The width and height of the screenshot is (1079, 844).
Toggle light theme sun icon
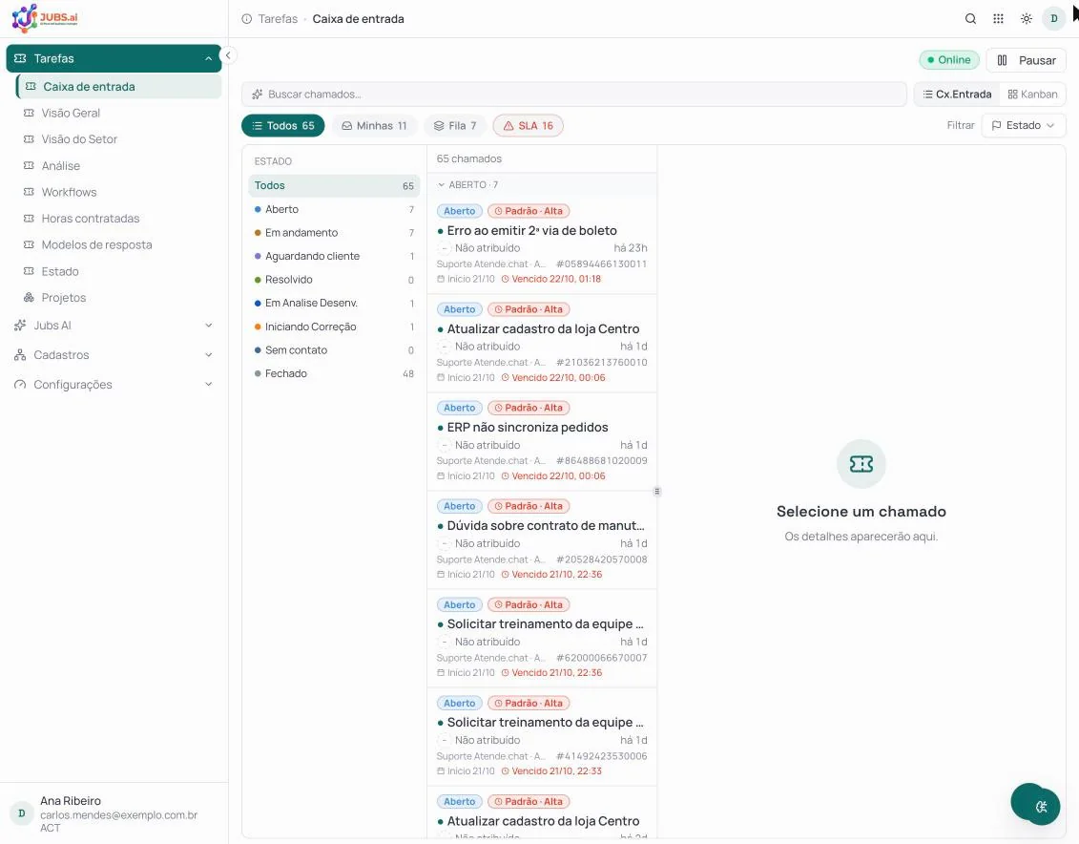1026,18
